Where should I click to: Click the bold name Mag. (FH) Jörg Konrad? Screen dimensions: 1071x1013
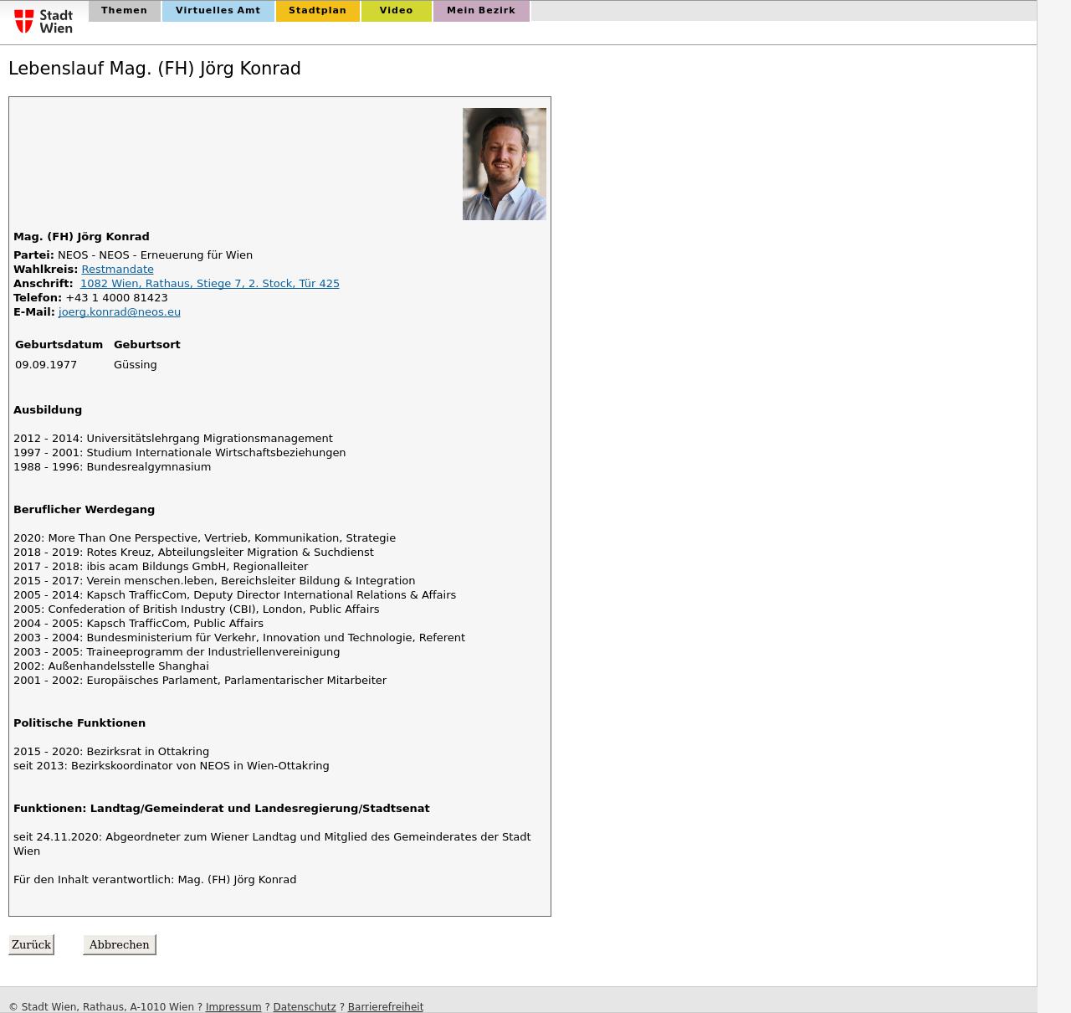[81, 236]
